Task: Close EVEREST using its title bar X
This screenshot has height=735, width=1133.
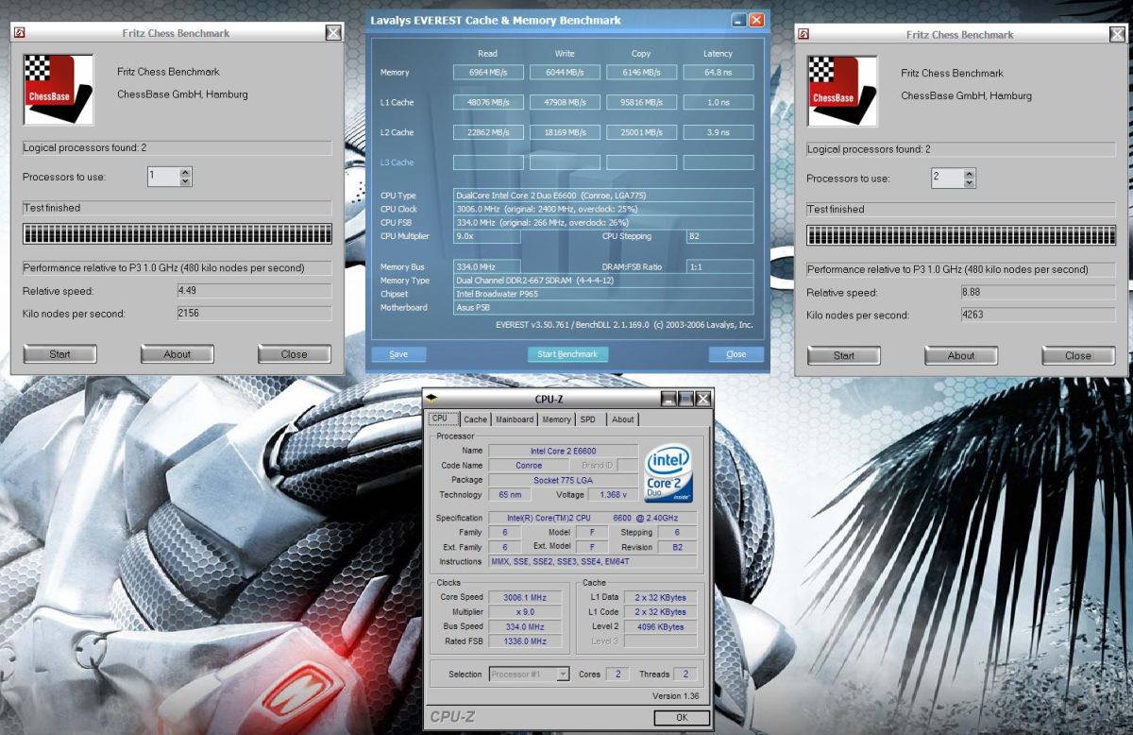Action: (757, 20)
